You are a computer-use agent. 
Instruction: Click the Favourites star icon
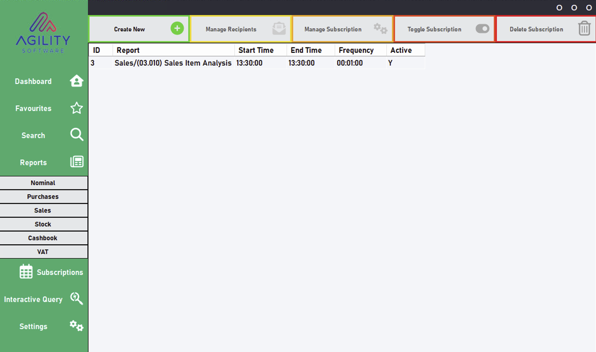click(x=77, y=108)
